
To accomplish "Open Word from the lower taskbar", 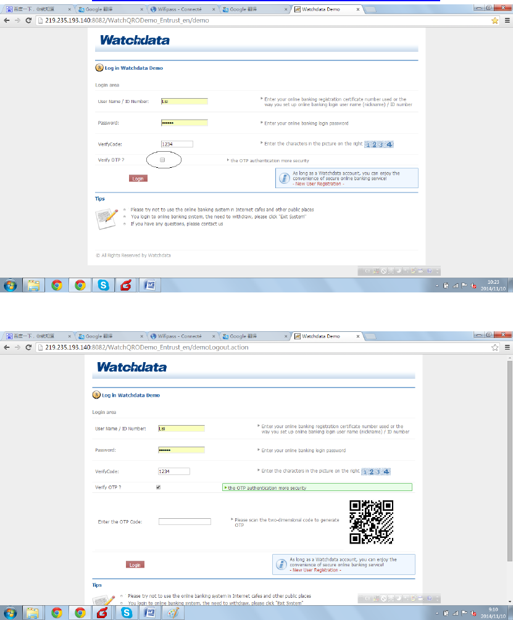I will tap(149, 613).
